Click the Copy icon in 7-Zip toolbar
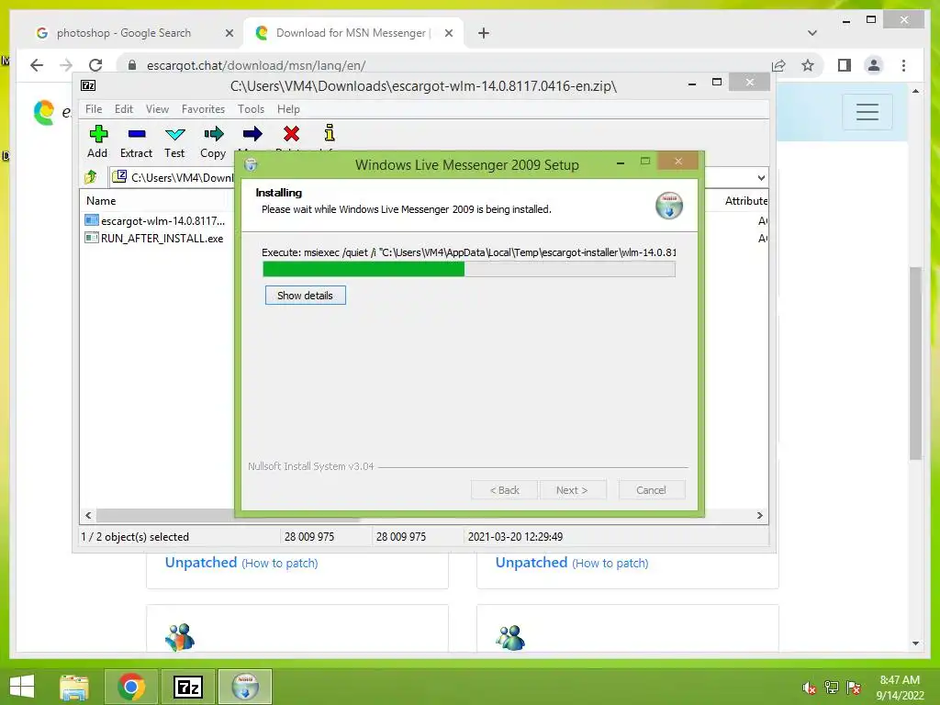 213,134
